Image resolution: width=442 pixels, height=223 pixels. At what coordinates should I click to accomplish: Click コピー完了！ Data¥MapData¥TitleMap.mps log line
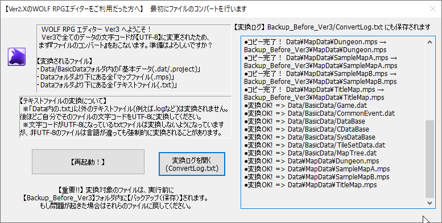pos(313,90)
